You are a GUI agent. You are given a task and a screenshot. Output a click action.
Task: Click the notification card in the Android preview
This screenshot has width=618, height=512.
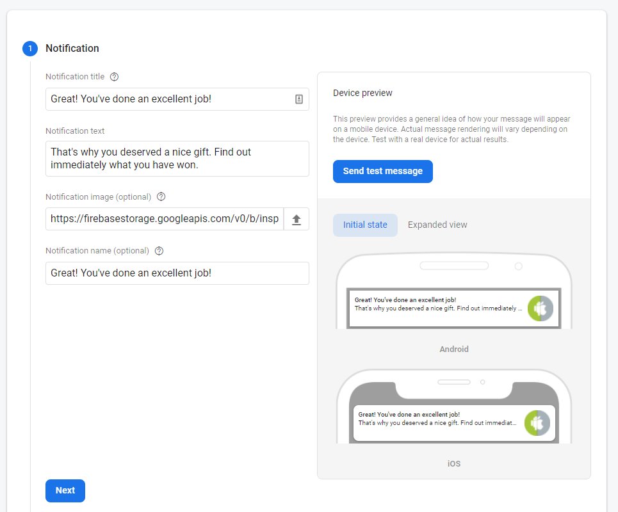[x=448, y=308]
